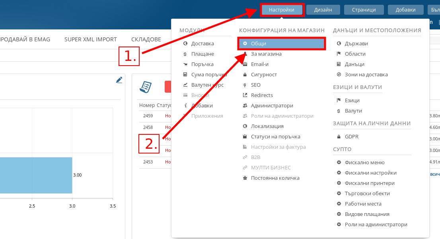Open the SEO settings entry

(x=255, y=85)
